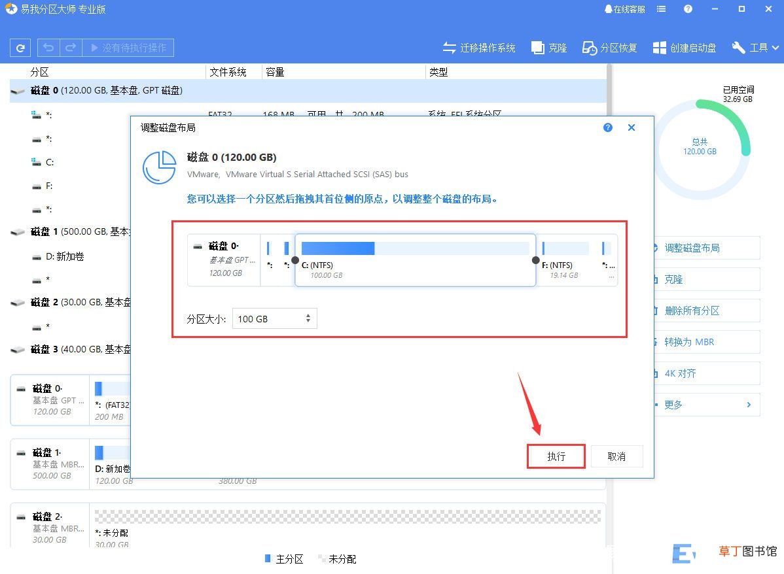The image size is (784, 574).
Task: Click 磁盘 0 card in bottom map
Action: [50, 399]
